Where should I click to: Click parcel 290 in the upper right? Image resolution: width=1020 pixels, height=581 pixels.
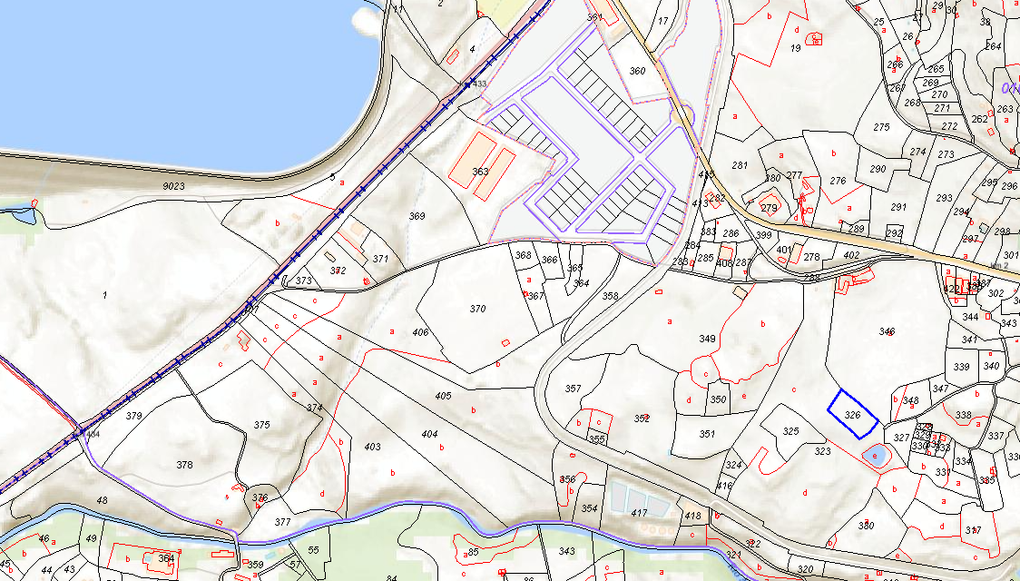pyautogui.click(x=878, y=169)
